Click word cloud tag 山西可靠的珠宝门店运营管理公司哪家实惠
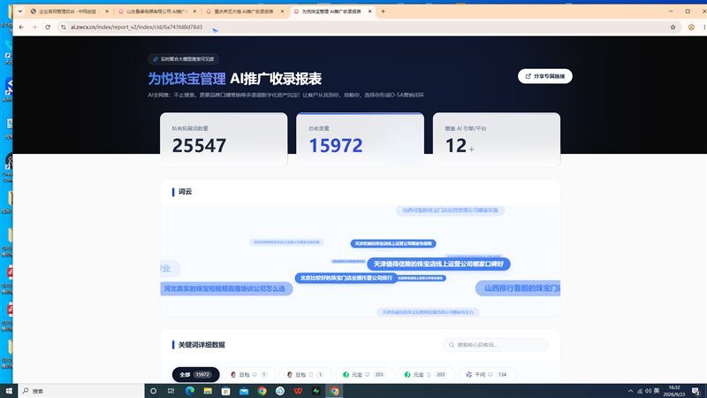The image size is (707, 398). tap(450, 210)
